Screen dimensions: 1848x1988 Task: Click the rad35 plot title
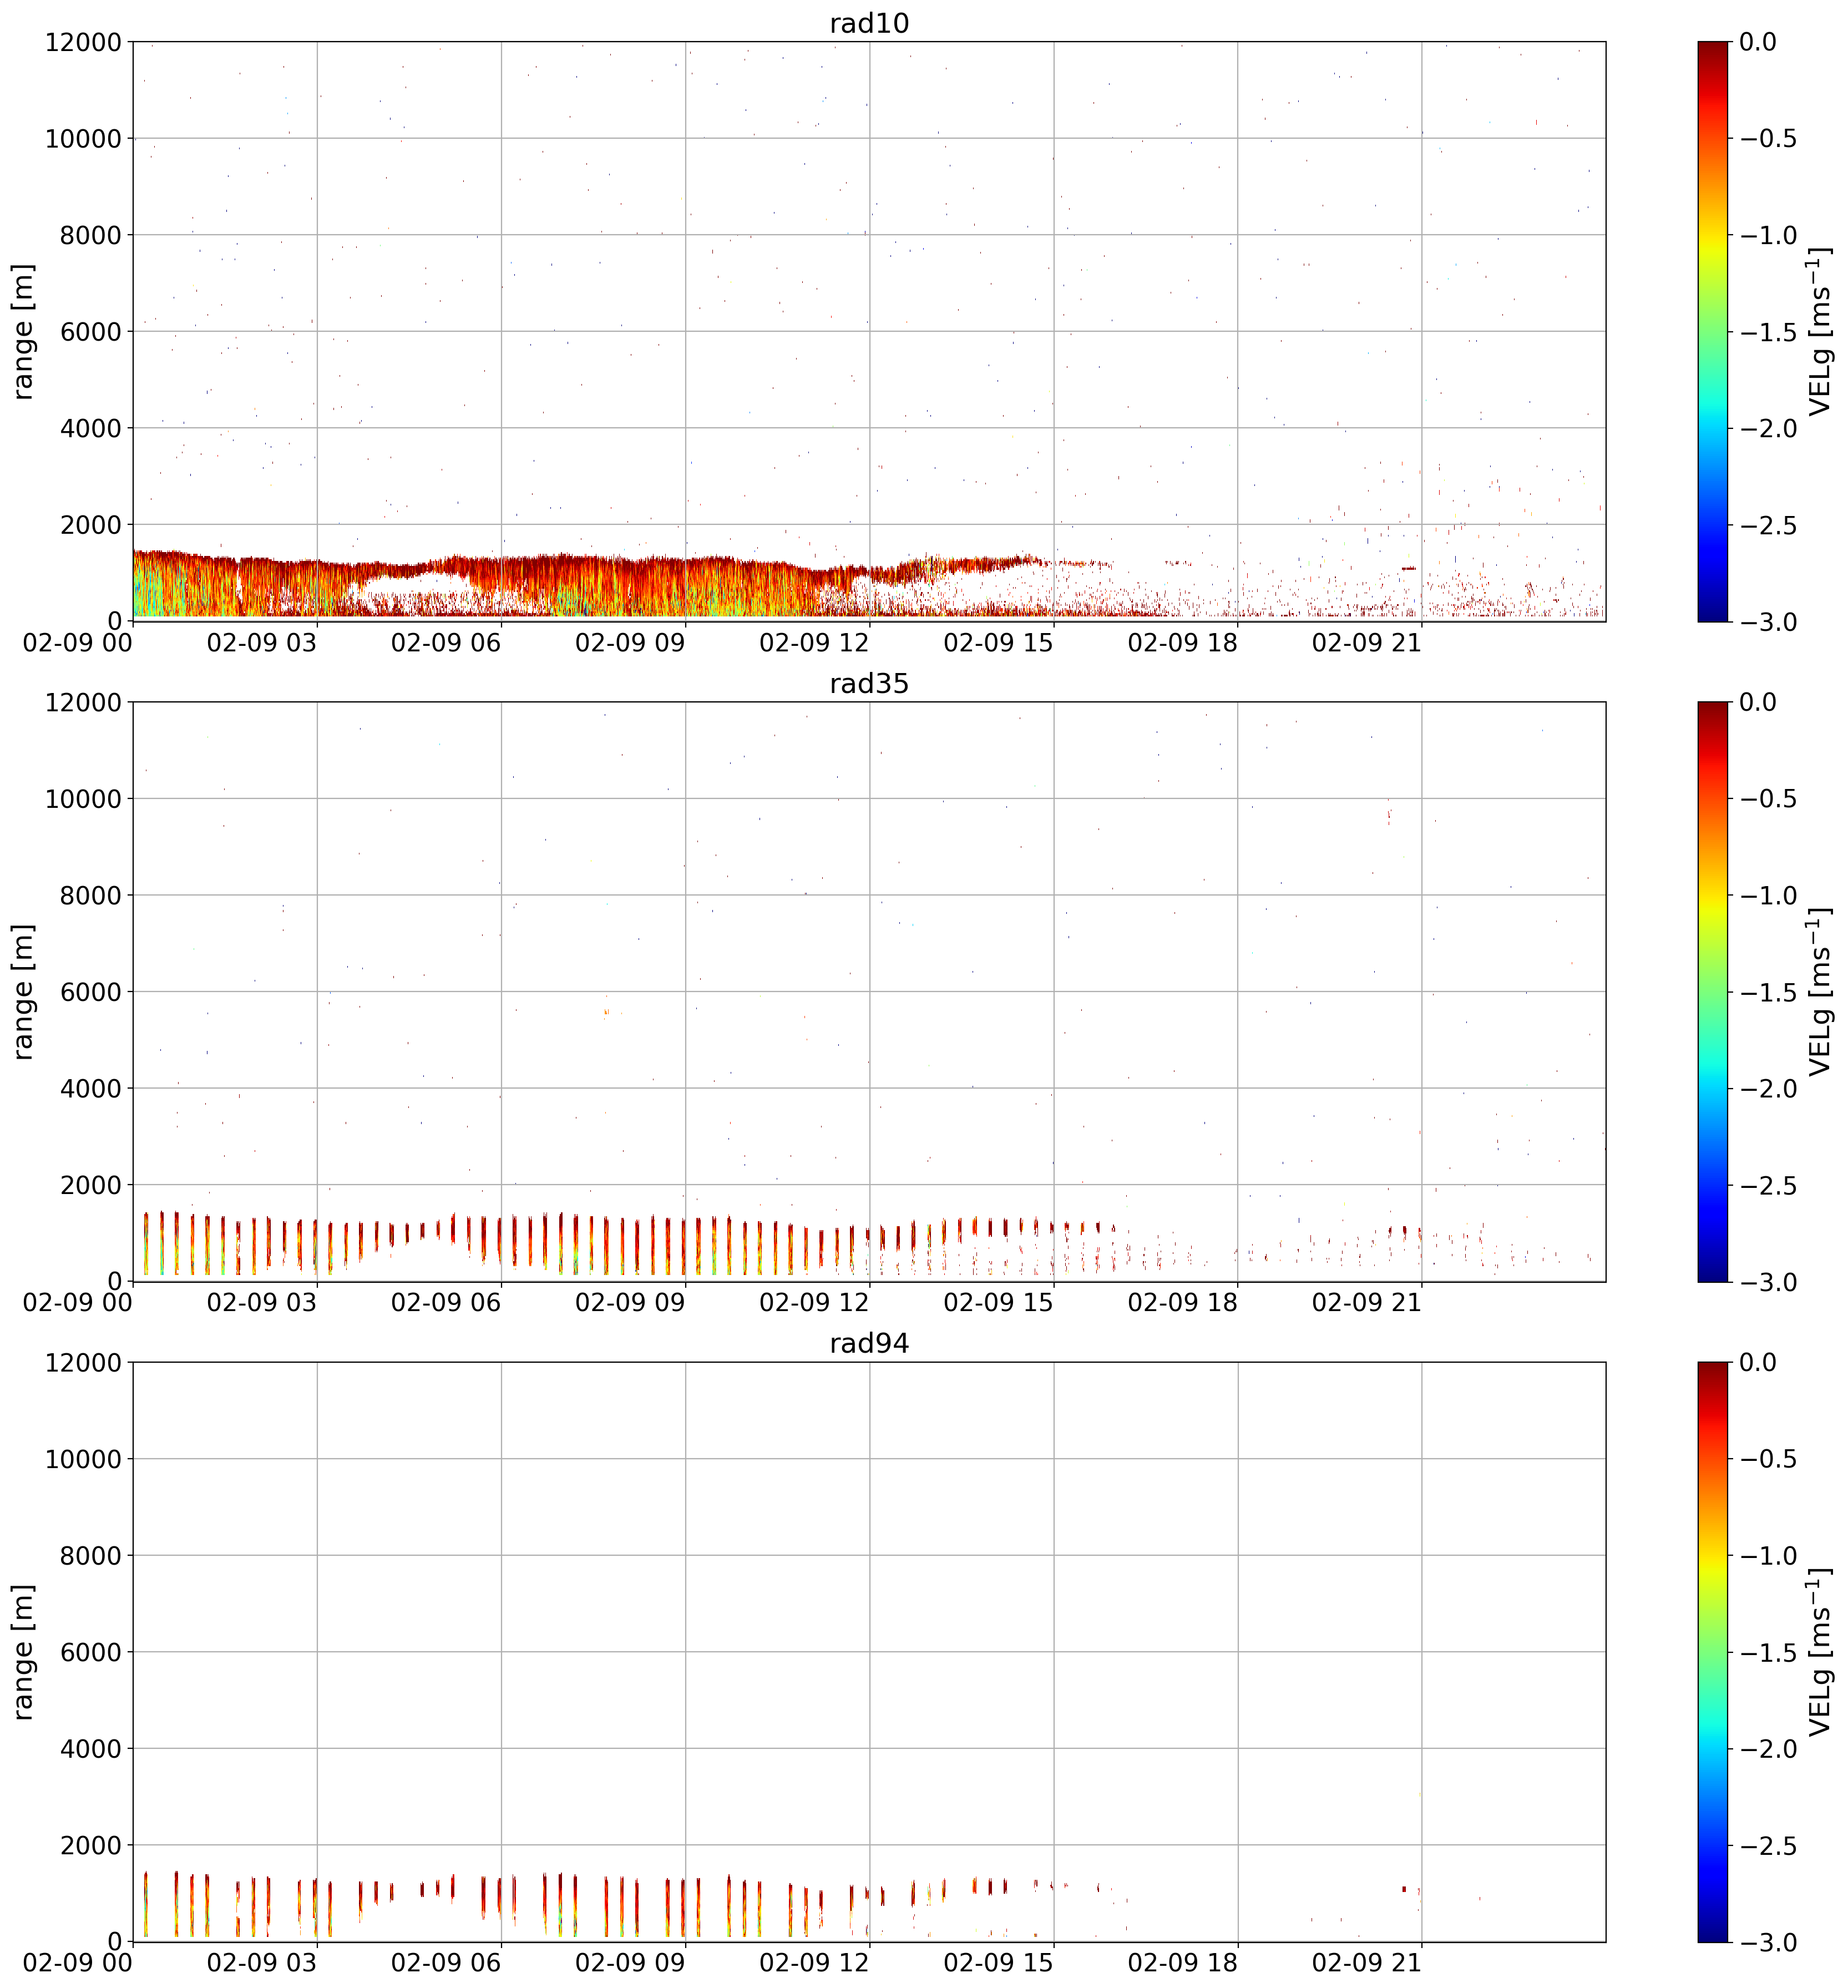point(869,684)
